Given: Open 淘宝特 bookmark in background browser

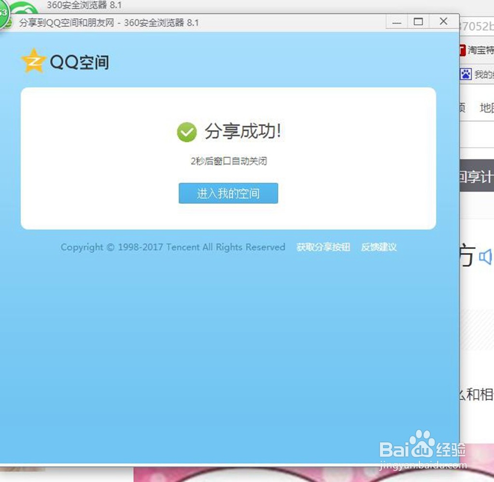Looking at the screenshot, I should (x=476, y=50).
